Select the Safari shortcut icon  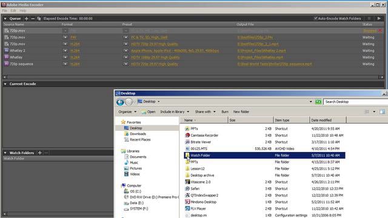pyautogui.click(x=187, y=188)
